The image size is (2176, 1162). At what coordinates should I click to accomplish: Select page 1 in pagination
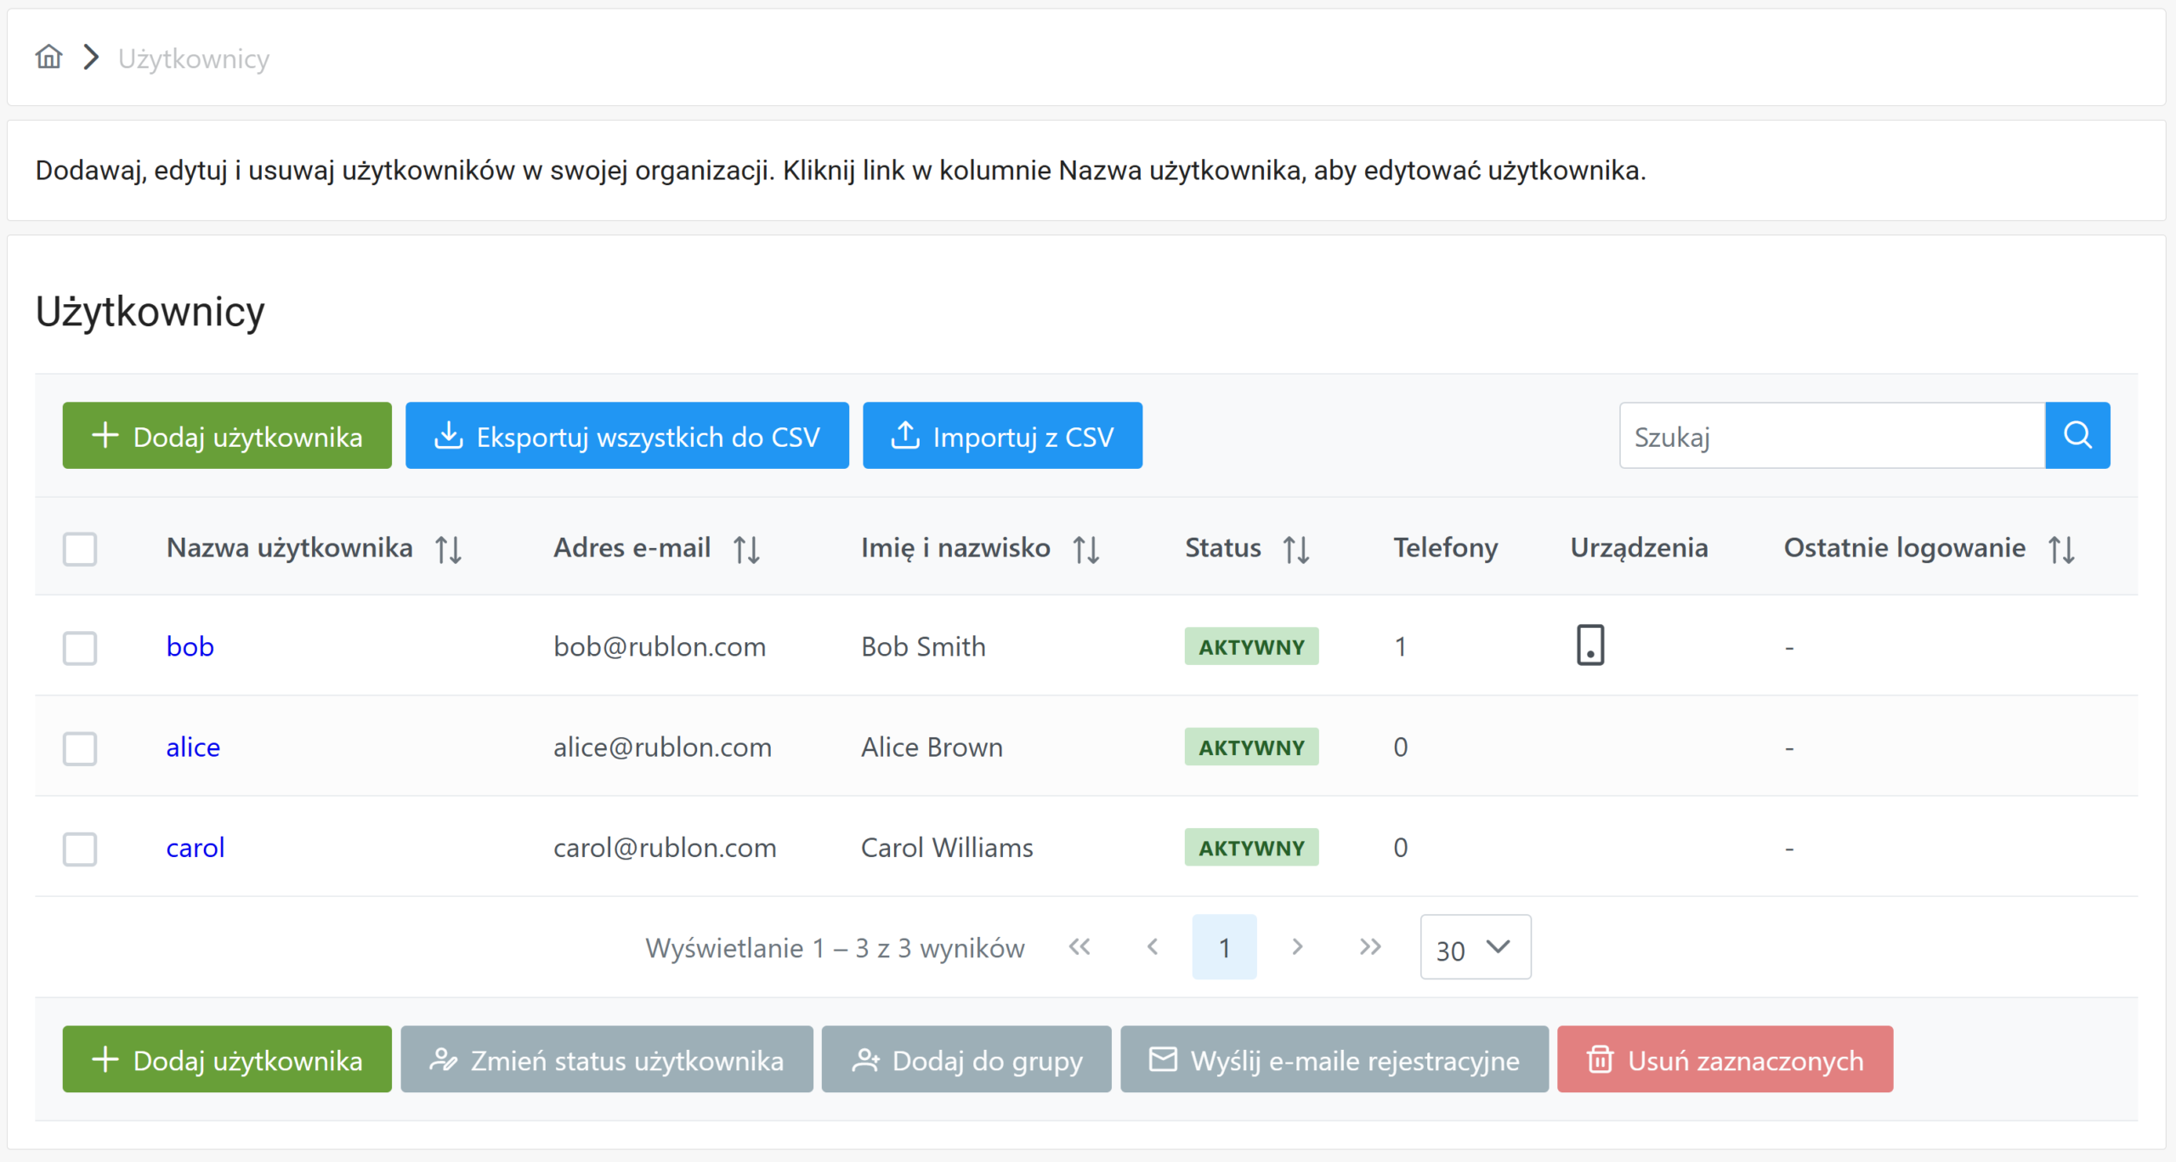pos(1224,947)
